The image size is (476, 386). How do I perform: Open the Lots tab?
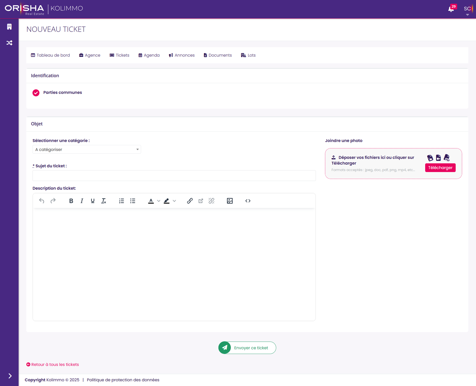click(x=248, y=55)
